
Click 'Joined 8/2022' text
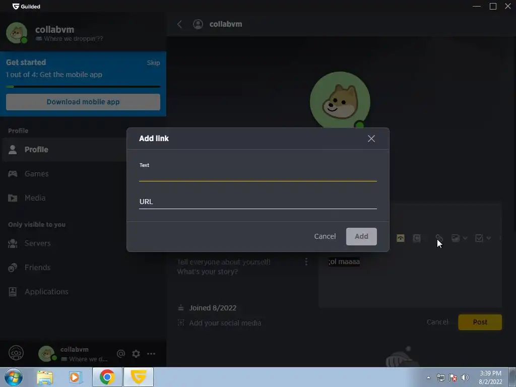[213, 308]
